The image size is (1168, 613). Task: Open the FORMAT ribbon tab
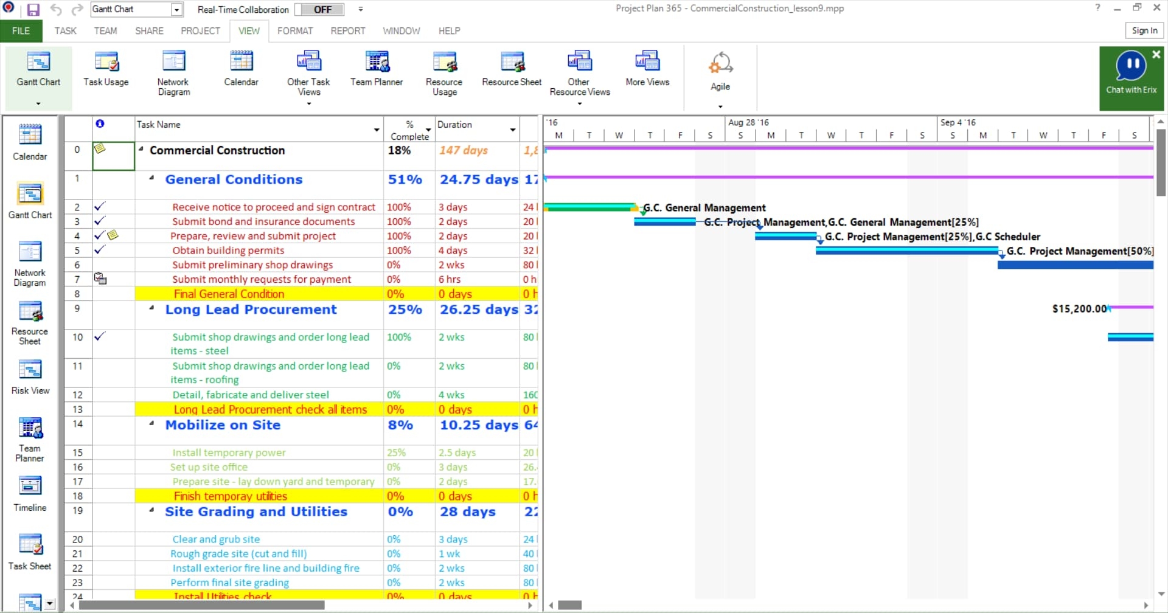point(294,31)
